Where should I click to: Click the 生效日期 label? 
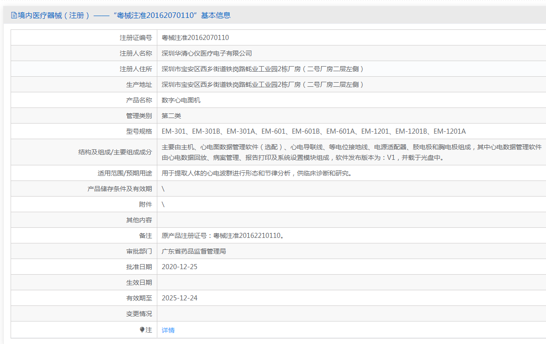[x=139, y=282]
